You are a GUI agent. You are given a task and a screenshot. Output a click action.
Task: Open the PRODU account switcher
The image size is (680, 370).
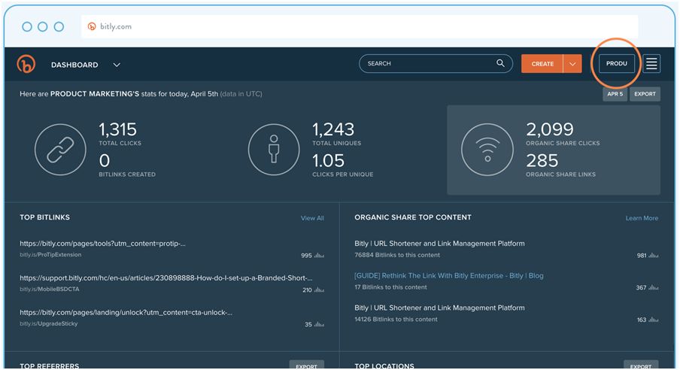pyautogui.click(x=616, y=64)
